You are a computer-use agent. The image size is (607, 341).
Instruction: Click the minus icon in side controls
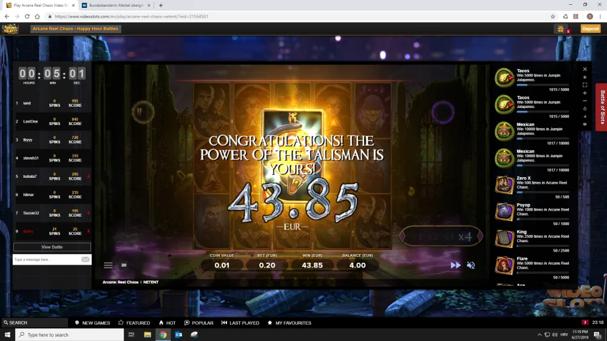coord(585,101)
